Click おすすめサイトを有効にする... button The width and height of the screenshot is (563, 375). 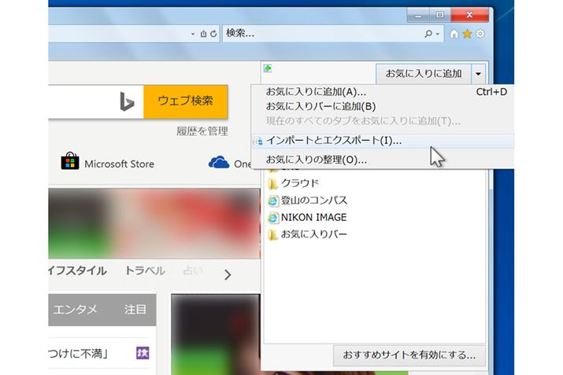pos(409,355)
